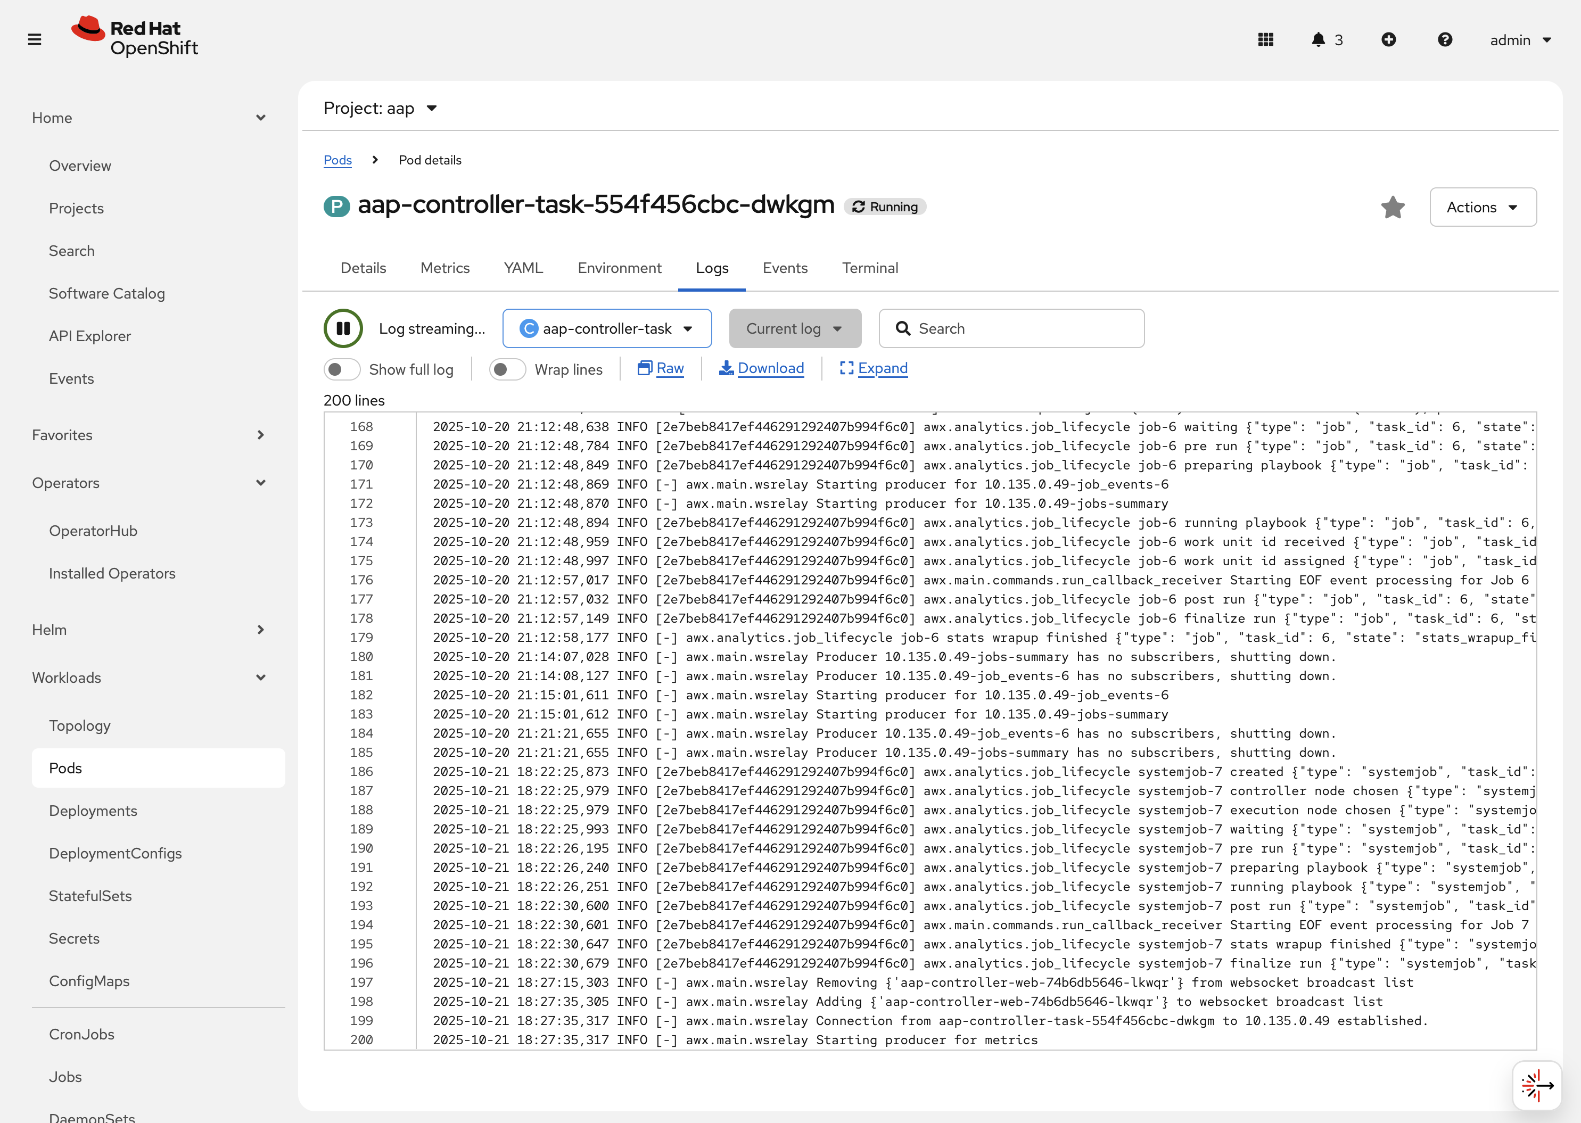The width and height of the screenshot is (1581, 1123).
Task: Open the Events tab for the pod
Action: [x=785, y=268]
